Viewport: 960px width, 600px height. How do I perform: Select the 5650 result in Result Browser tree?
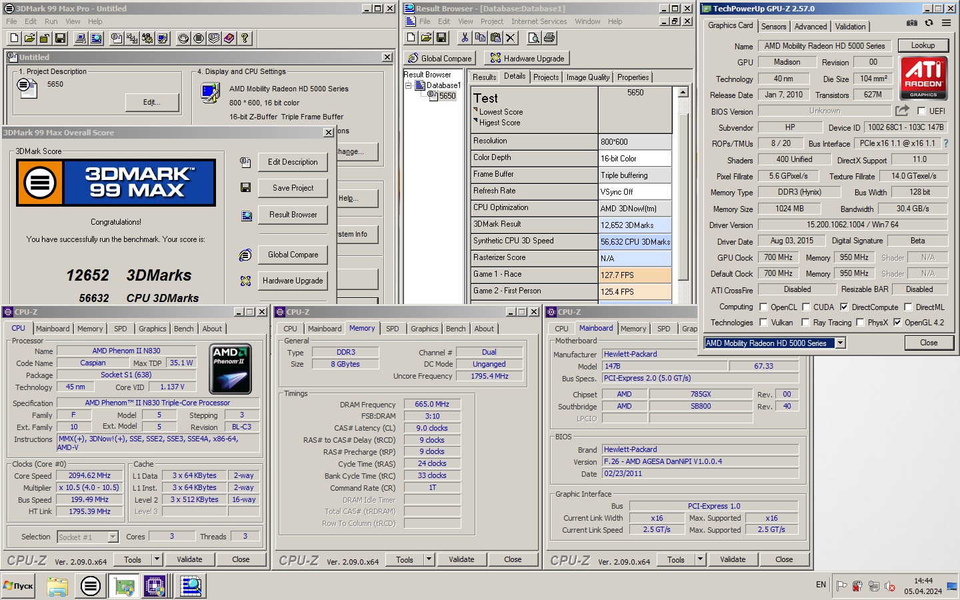coord(447,96)
